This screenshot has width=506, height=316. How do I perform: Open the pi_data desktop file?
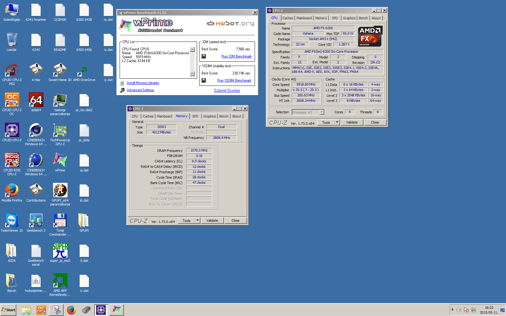click(84, 133)
